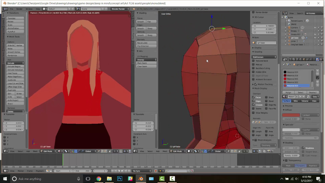Open the No Sync playback dropdown

pyautogui.click(x=142, y=171)
